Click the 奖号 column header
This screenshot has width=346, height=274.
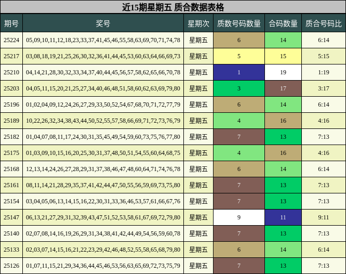(x=103, y=23)
